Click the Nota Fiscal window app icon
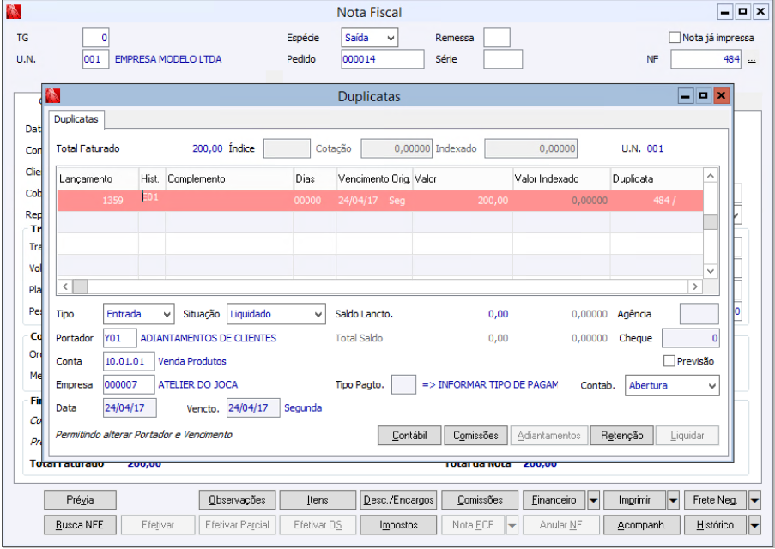775x549 pixels. 14,12
